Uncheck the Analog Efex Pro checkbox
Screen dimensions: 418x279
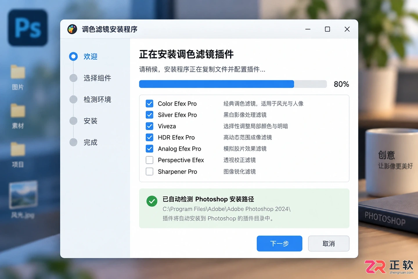click(x=149, y=149)
